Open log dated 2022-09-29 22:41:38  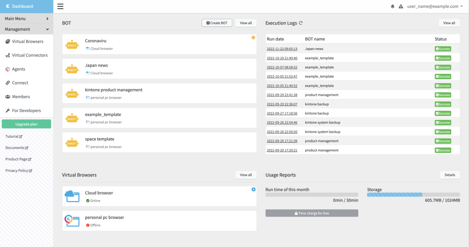click(282, 95)
